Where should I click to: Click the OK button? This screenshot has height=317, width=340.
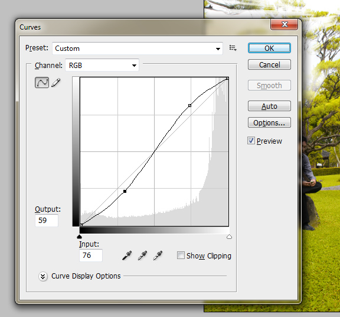[x=269, y=48]
